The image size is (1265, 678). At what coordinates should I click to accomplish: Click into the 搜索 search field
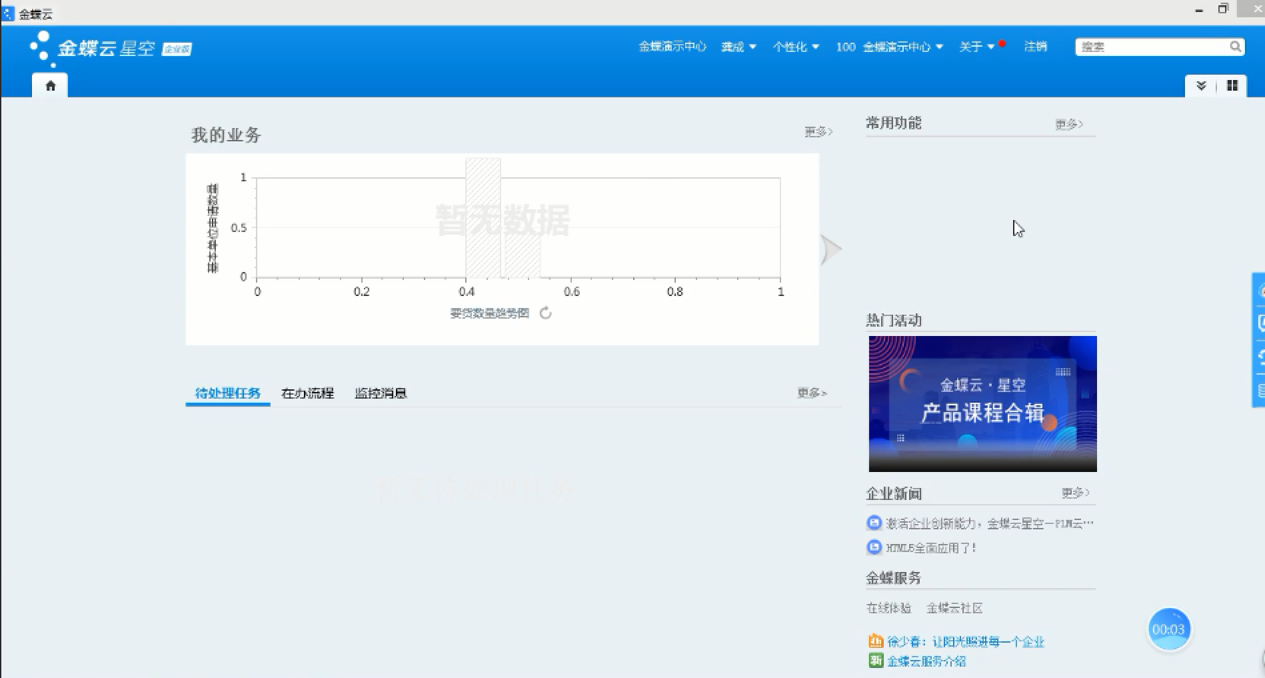[1152, 47]
